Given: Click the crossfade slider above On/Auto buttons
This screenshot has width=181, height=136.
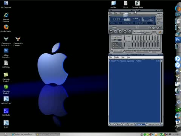Looking at the screenshot, I should tap(117, 37).
